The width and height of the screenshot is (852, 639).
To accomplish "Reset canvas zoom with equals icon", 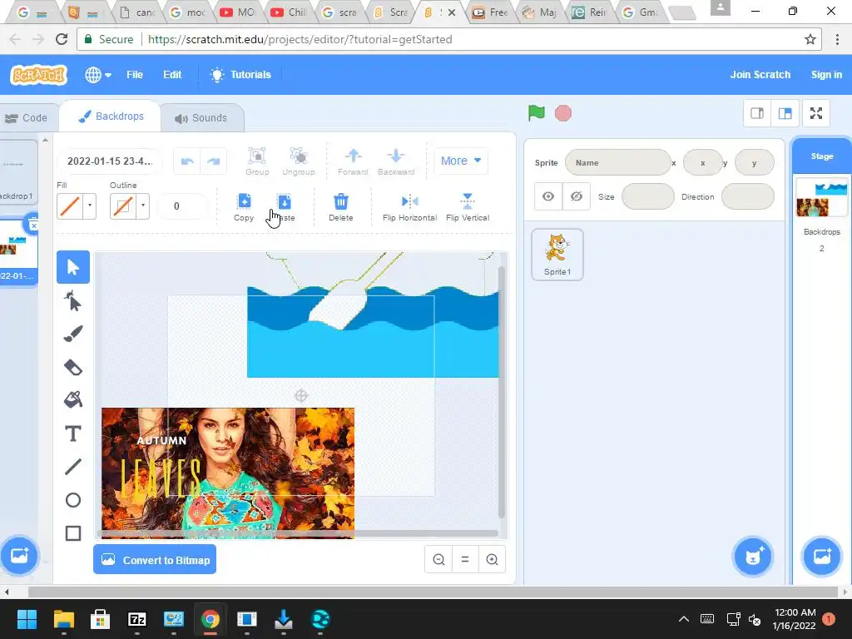I will pyautogui.click(x=465, y=560).
